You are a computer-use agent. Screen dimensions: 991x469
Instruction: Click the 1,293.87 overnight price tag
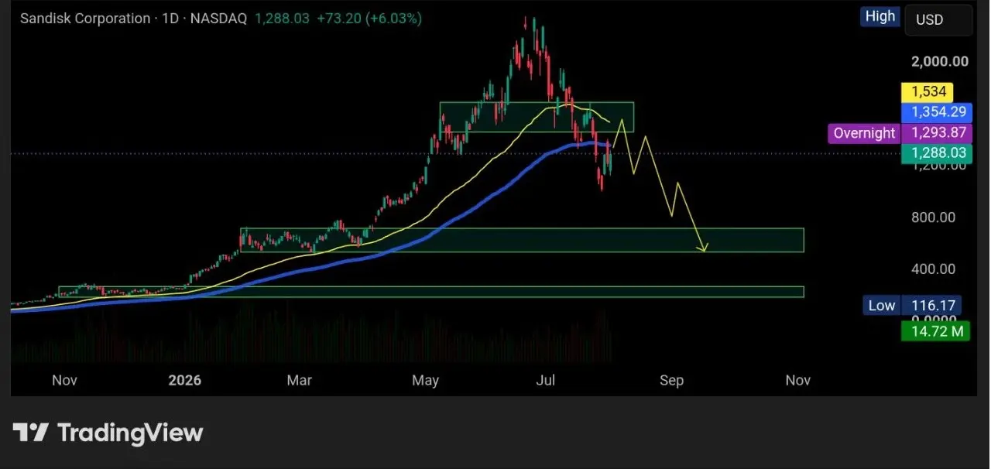(x=938, y=133)
